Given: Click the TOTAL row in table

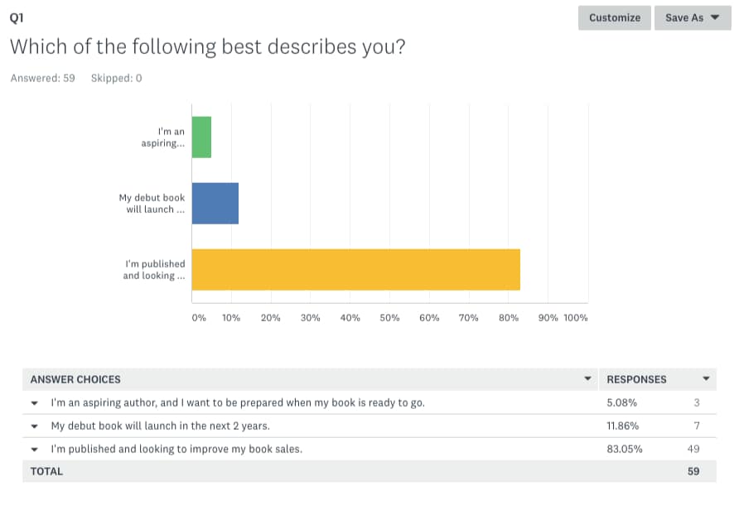Looking at the screenshot, I should [369, 471].
